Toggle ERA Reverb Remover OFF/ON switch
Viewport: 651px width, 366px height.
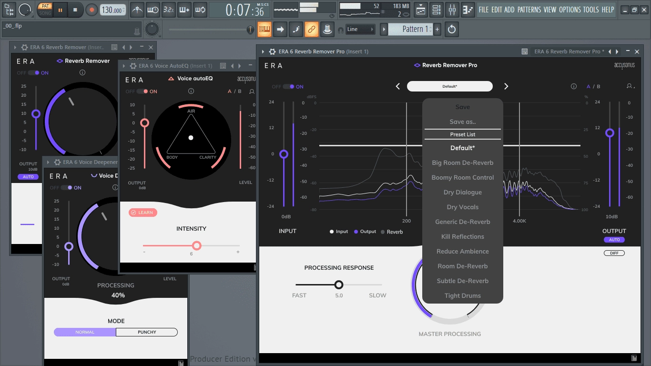click(x=33, y=73)
